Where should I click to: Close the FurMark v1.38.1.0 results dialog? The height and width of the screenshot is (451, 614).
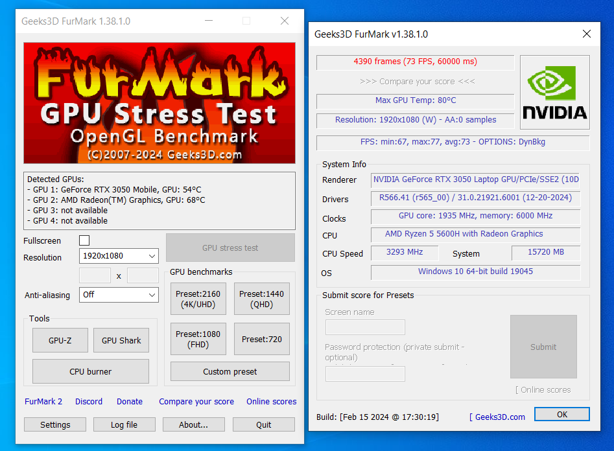coord(587,34)
